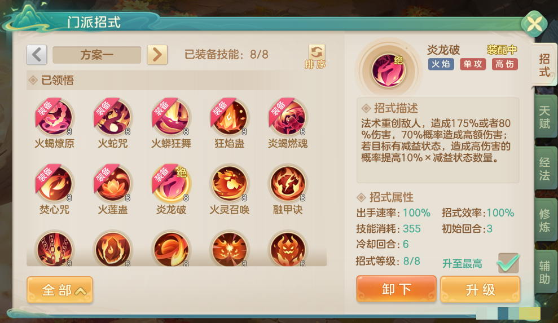The image size is (558, 323).
Task: Go to previous scheme with left arrow
Action: click(x=37, y=55)
